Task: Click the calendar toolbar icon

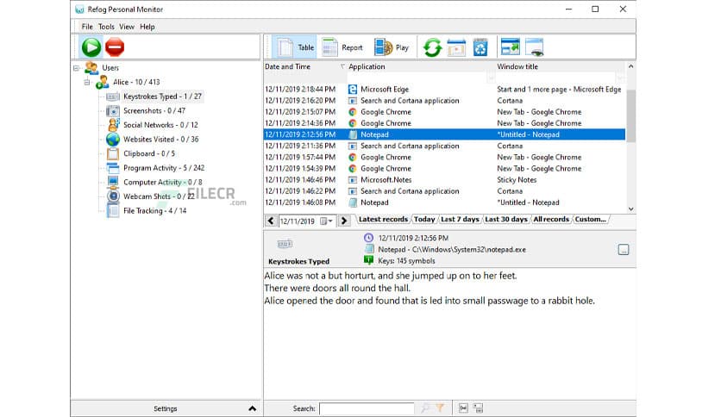Action: tap(456, 47)
